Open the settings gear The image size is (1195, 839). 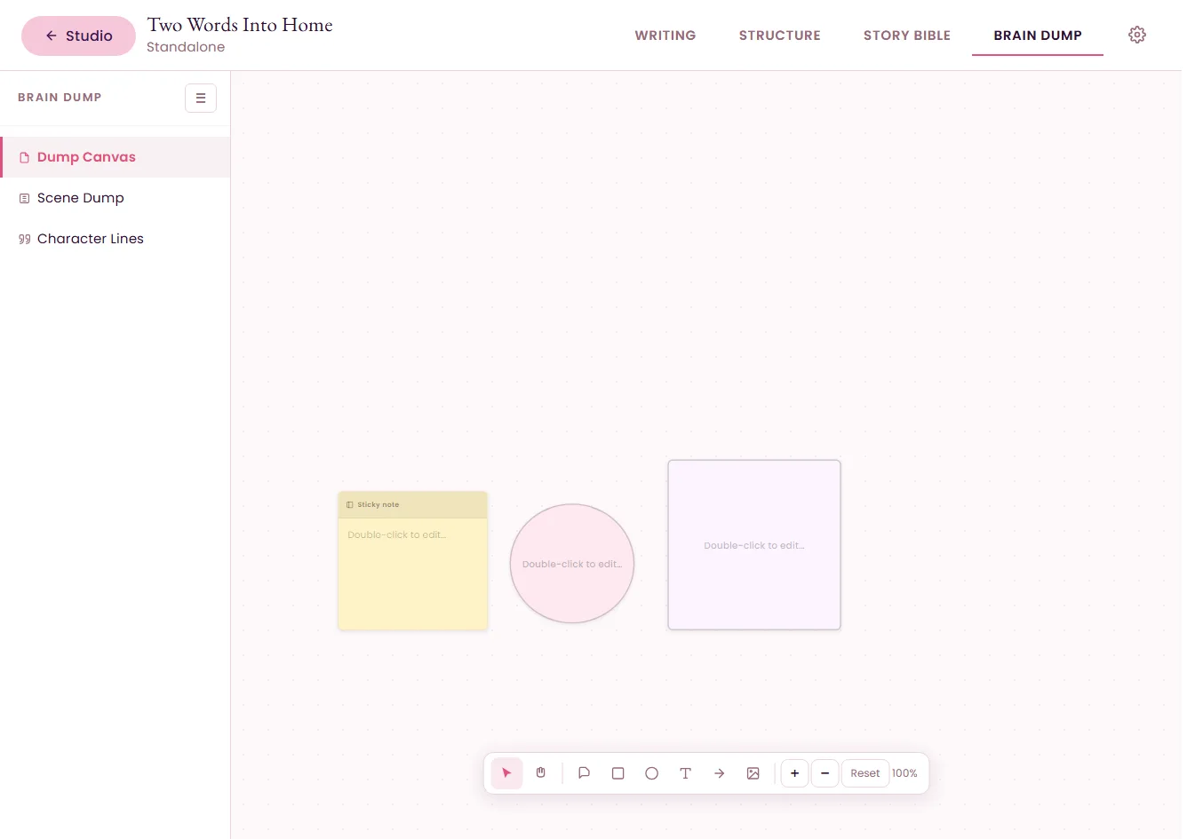pos(1137,35)
